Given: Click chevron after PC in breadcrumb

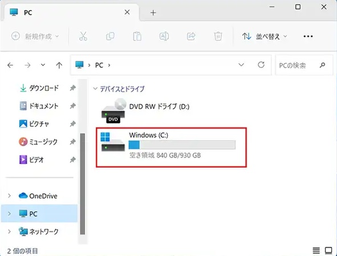Looking at the screenshot, I should (x=109, y=65).
